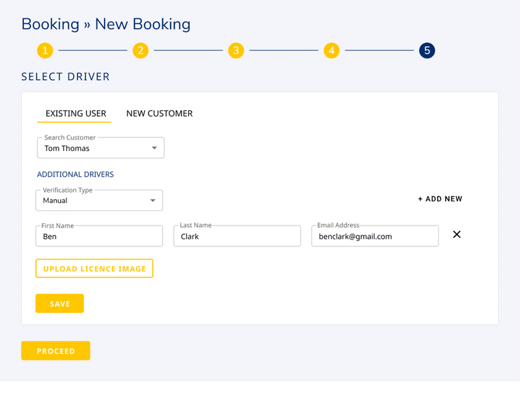Go to booking step 2 circle

coord(140,51)
